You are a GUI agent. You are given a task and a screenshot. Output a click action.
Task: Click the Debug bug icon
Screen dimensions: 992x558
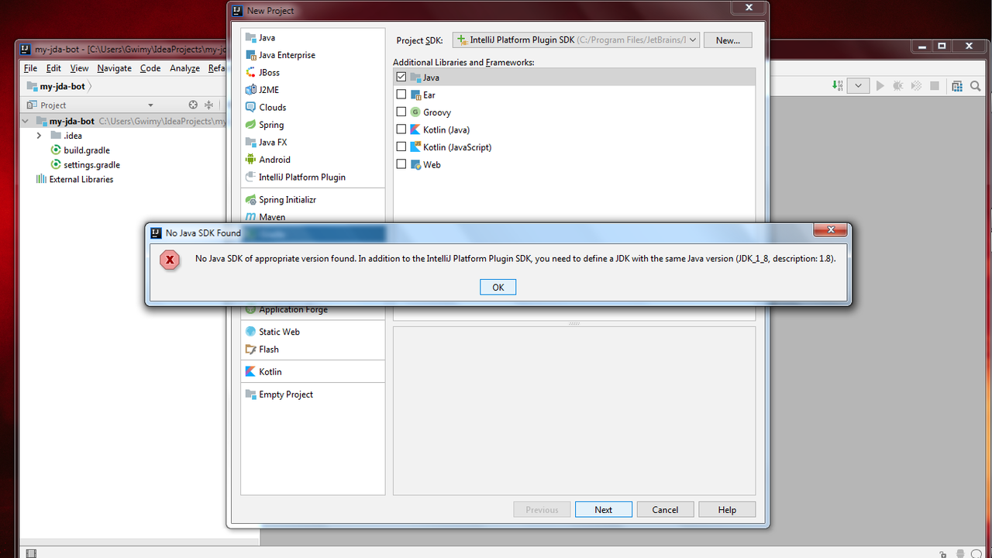point(898,86)
